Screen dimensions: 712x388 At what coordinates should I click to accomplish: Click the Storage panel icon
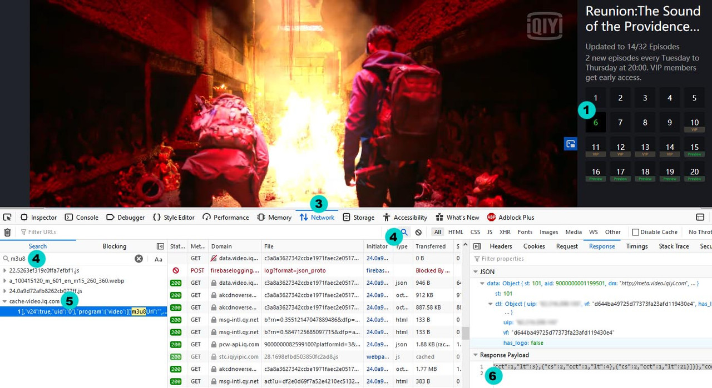[x=347, y=217]
